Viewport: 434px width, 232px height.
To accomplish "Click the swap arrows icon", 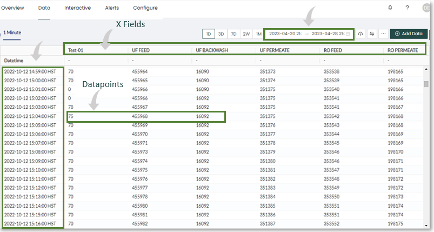I will coord(372,34).
